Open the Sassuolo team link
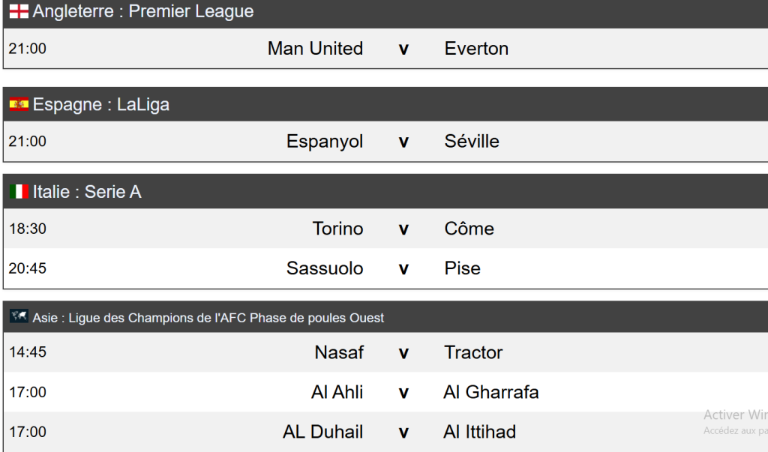 coord(325,268)
